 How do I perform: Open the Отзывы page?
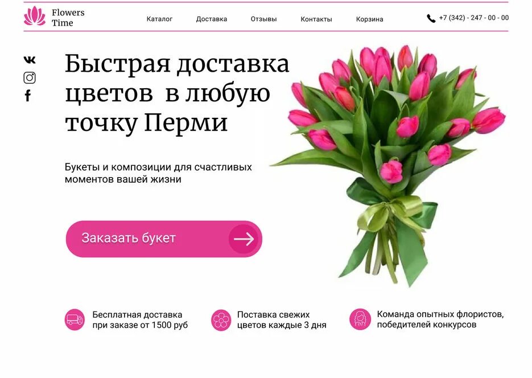pyautogui.click(x=263, y=19)
